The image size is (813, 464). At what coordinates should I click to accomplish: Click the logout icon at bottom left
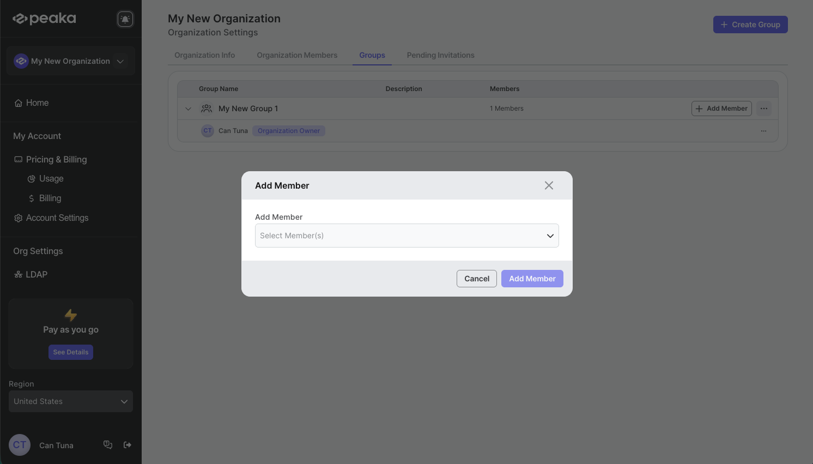tap(127, 444)
